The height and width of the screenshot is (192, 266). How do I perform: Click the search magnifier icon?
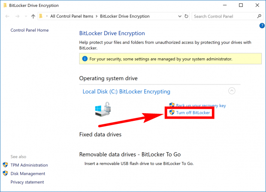point(259,16)
